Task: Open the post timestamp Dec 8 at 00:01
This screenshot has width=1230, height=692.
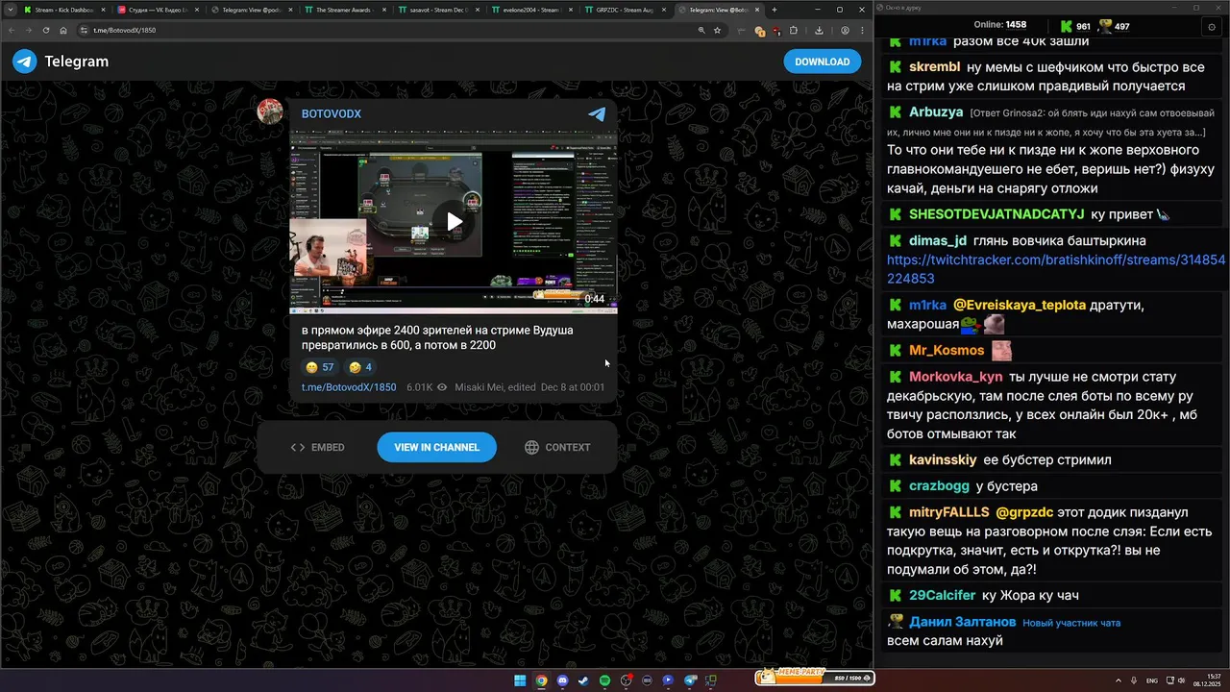Action: click(x=573, y=387)
